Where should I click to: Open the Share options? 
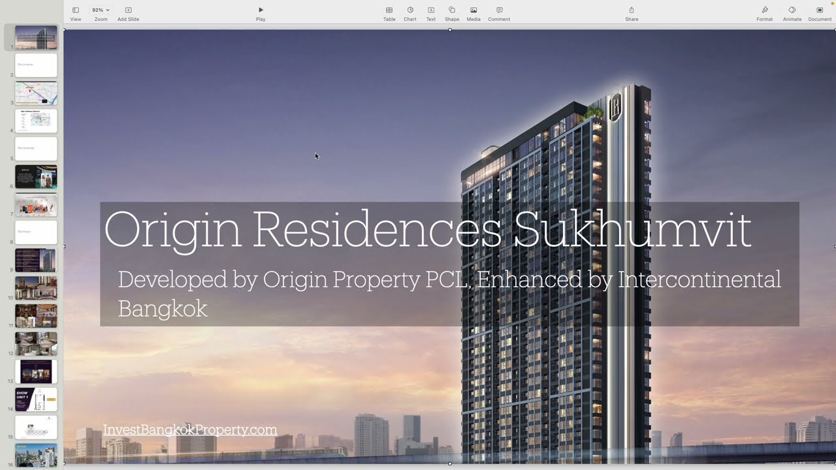point(632,14)
